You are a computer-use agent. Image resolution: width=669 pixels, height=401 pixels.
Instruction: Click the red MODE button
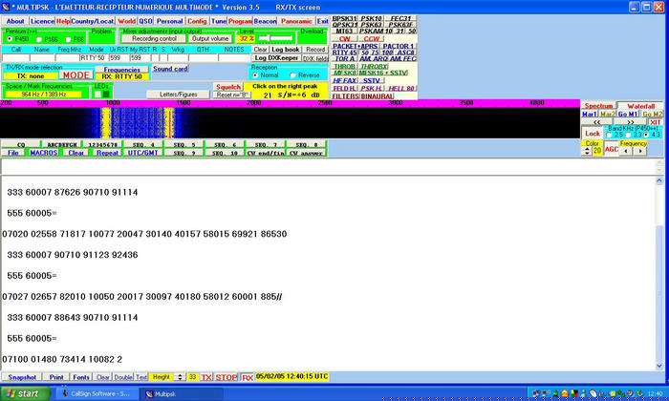(x=76, y=75)
